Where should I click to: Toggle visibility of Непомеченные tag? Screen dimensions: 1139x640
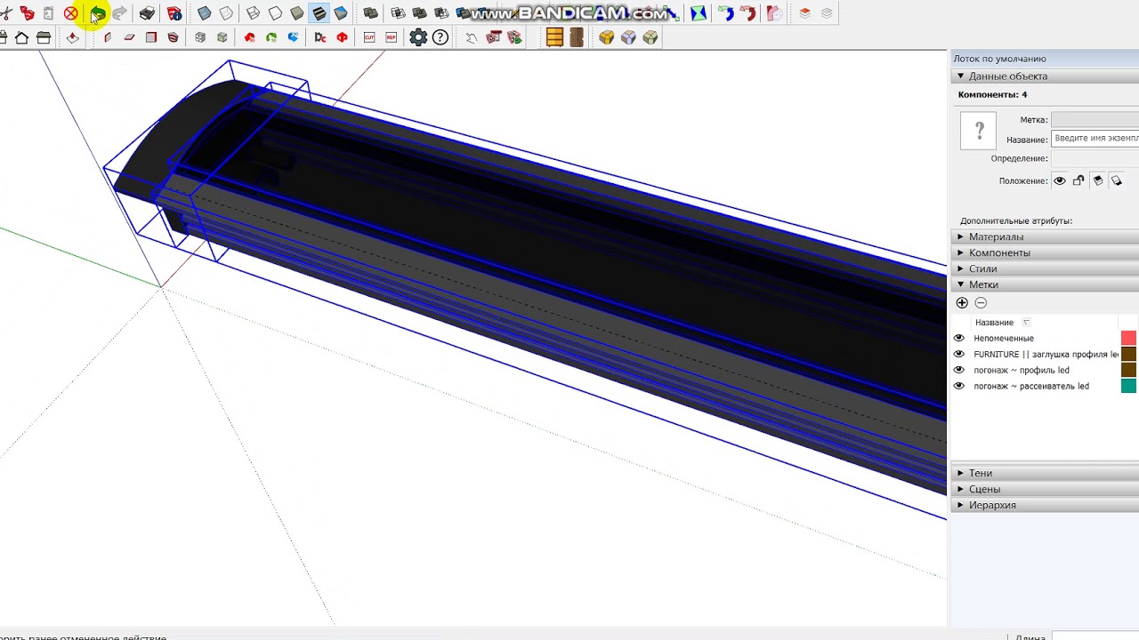pyautogui.click(x=959, y=338)
